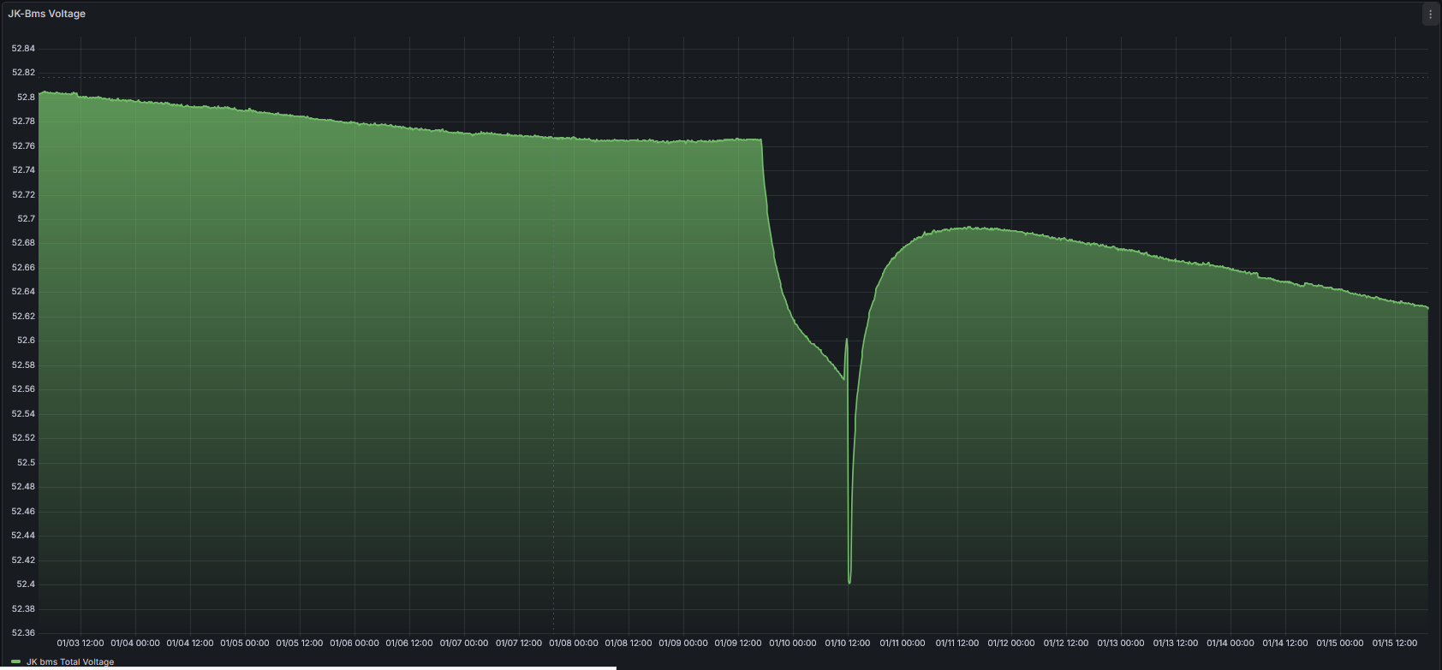
Task: Click the sharp drop corner after 01/09 12:00
Action: (761, 140)
